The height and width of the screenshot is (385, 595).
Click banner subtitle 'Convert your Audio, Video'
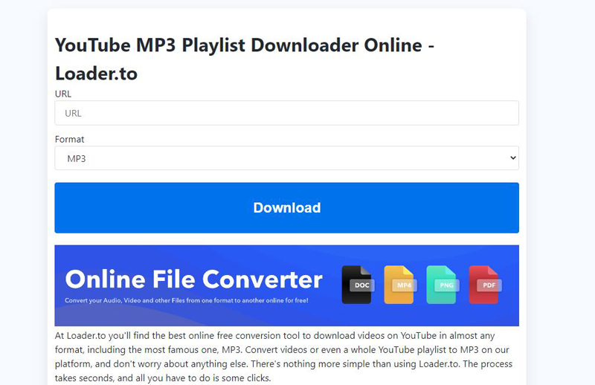[187, 300]
